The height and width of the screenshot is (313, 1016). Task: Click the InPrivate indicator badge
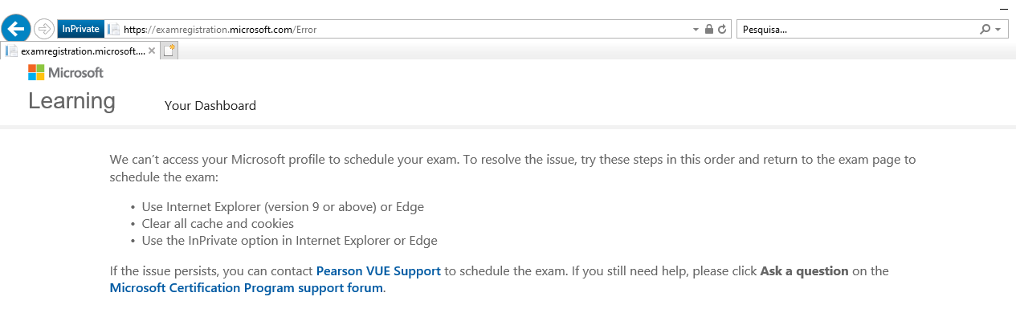click(80, 29)
